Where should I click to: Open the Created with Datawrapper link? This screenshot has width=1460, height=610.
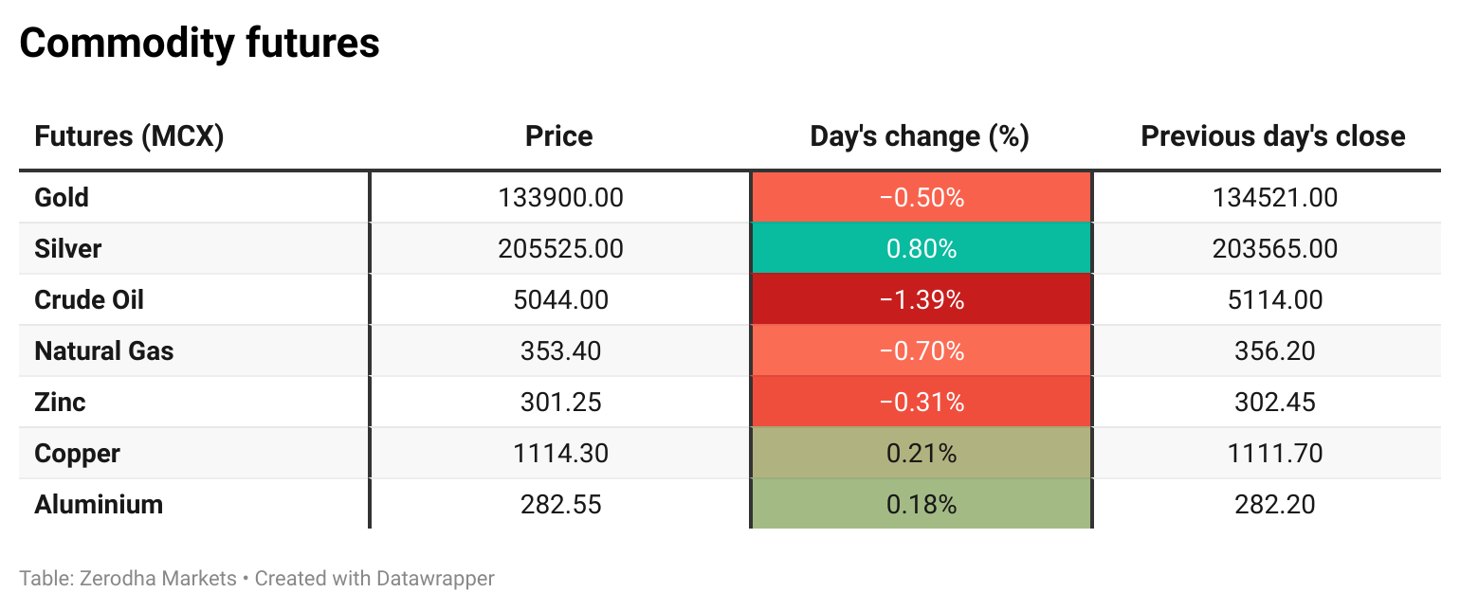[374, 578]
